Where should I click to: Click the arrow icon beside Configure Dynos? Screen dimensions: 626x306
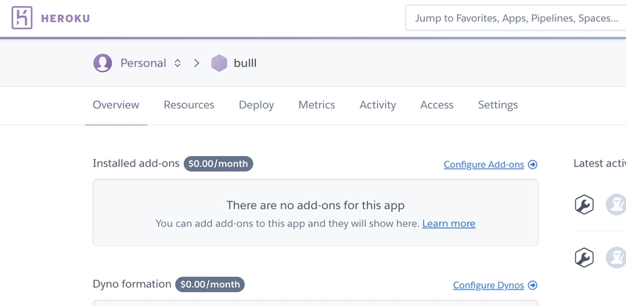click(533, 285)
